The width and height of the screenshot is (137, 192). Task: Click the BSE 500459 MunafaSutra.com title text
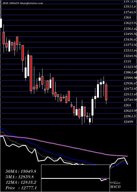click(x=23, y=3)
